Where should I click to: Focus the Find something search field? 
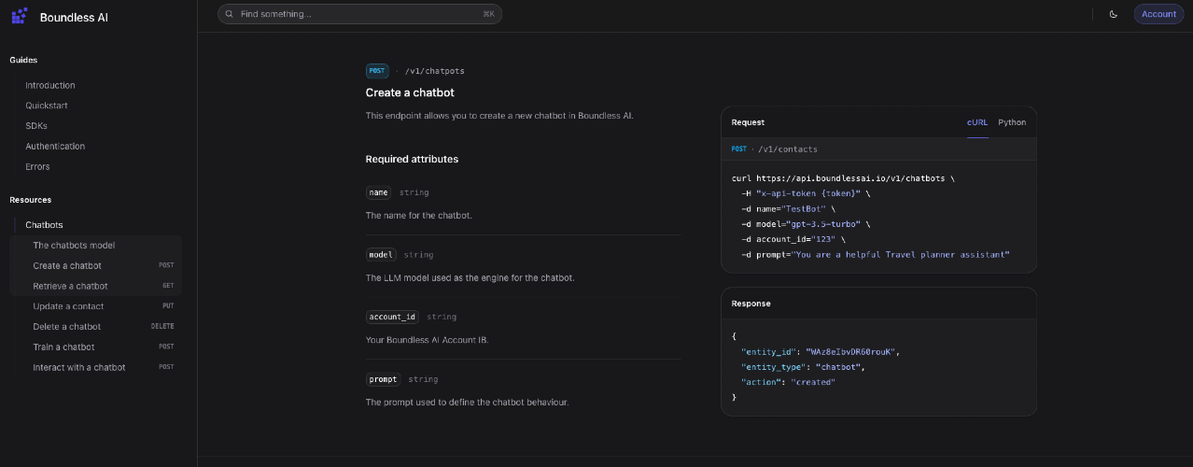click(x=359, y=14)
